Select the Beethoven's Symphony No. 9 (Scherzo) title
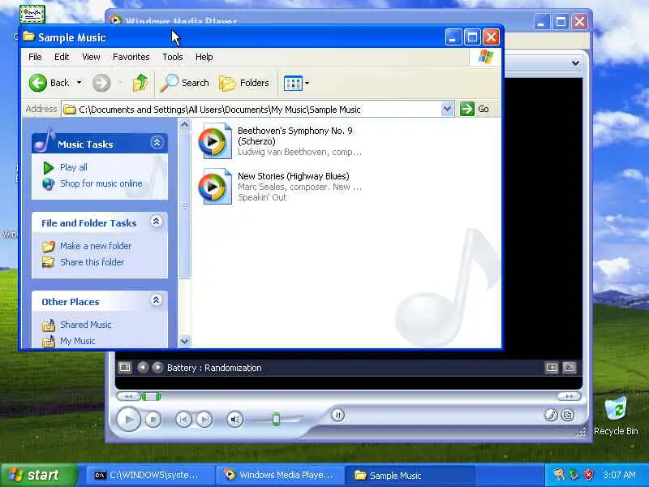 [x=295, y=136]
